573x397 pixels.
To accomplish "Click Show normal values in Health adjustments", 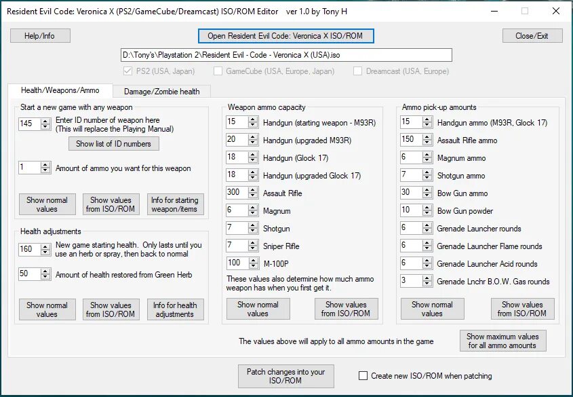I will [47, 309].
